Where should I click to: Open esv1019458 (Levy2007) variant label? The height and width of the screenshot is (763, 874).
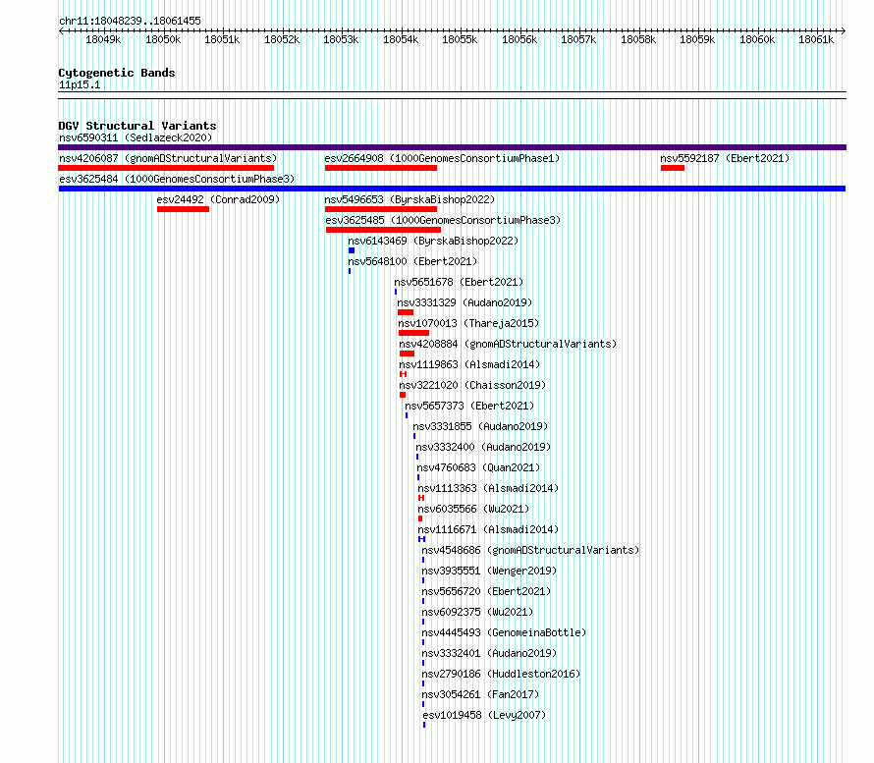click(484, 715)
